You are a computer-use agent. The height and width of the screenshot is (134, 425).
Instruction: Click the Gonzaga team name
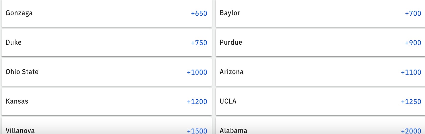(x=19, y=13)
